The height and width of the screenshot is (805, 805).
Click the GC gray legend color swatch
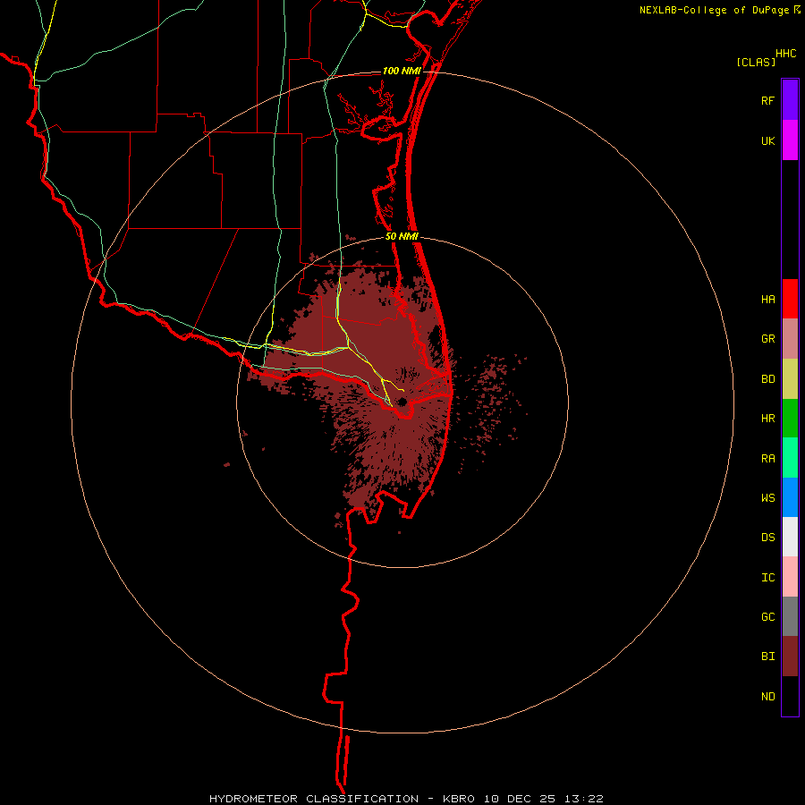pyautogui.click(x=790, y=616)
